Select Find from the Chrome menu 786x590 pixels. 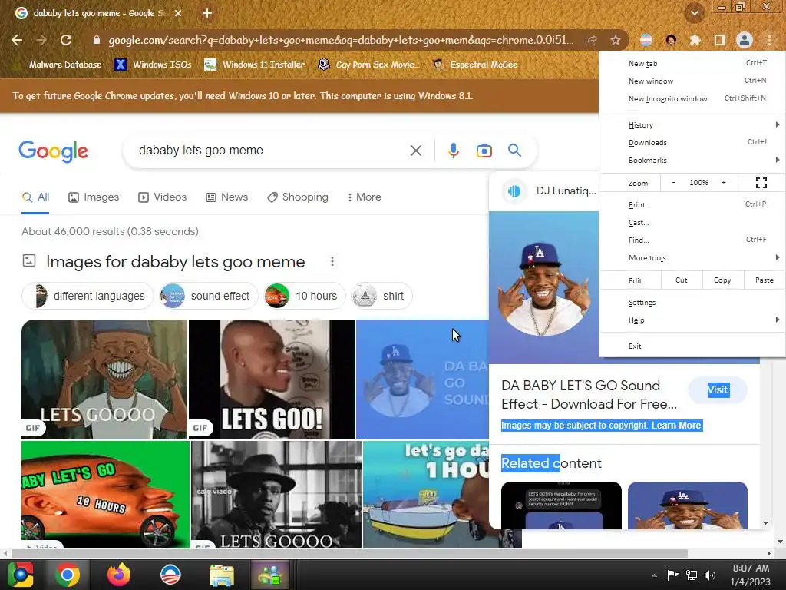[x=692, y=240]
